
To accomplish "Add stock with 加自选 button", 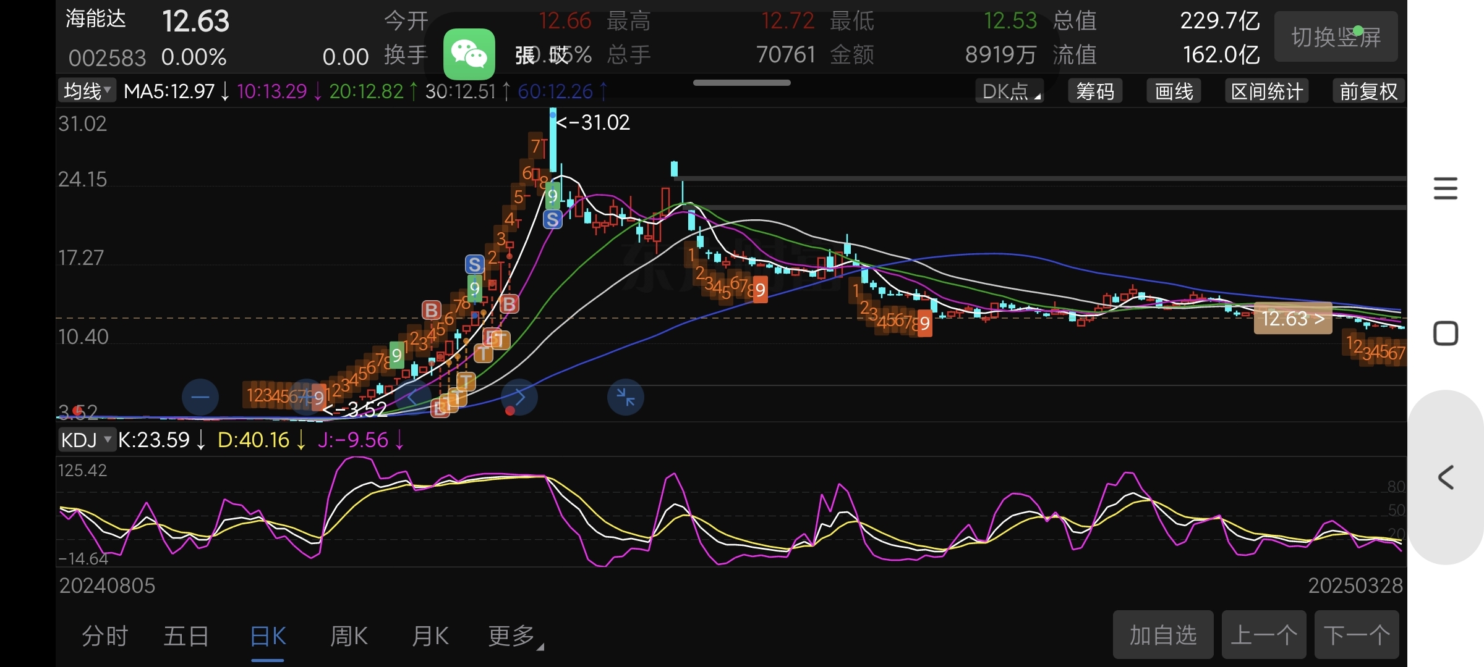I will [x=1163, y=635].
